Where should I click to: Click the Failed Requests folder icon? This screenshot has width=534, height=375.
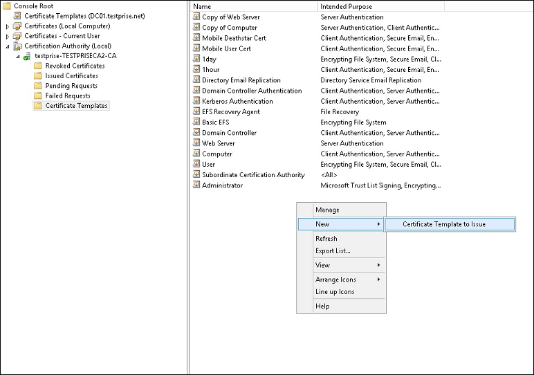click(x=38, y=95)
